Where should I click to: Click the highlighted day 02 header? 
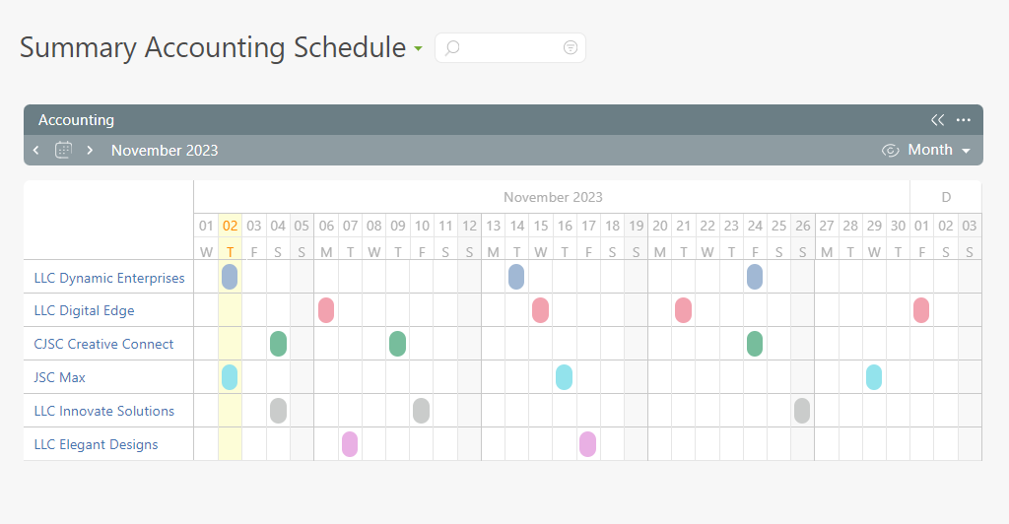pyautogui.click(x=230, y=226)
